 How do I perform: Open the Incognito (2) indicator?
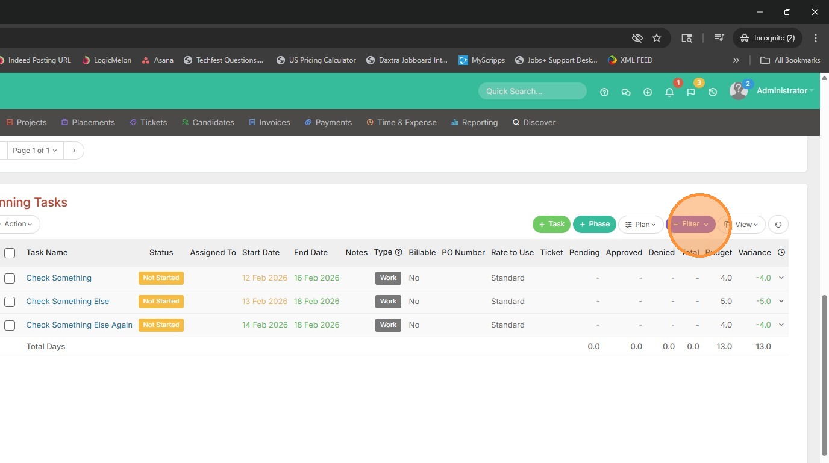click(768, 38)
